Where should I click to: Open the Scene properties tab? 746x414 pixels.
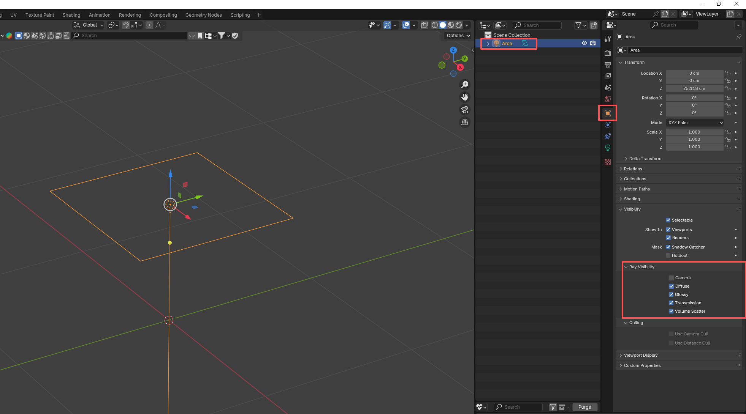(x=608, y=88)
